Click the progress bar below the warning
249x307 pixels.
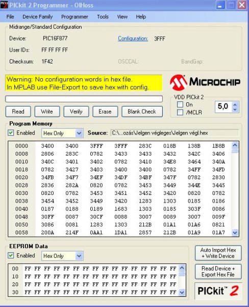pos(84,99)
